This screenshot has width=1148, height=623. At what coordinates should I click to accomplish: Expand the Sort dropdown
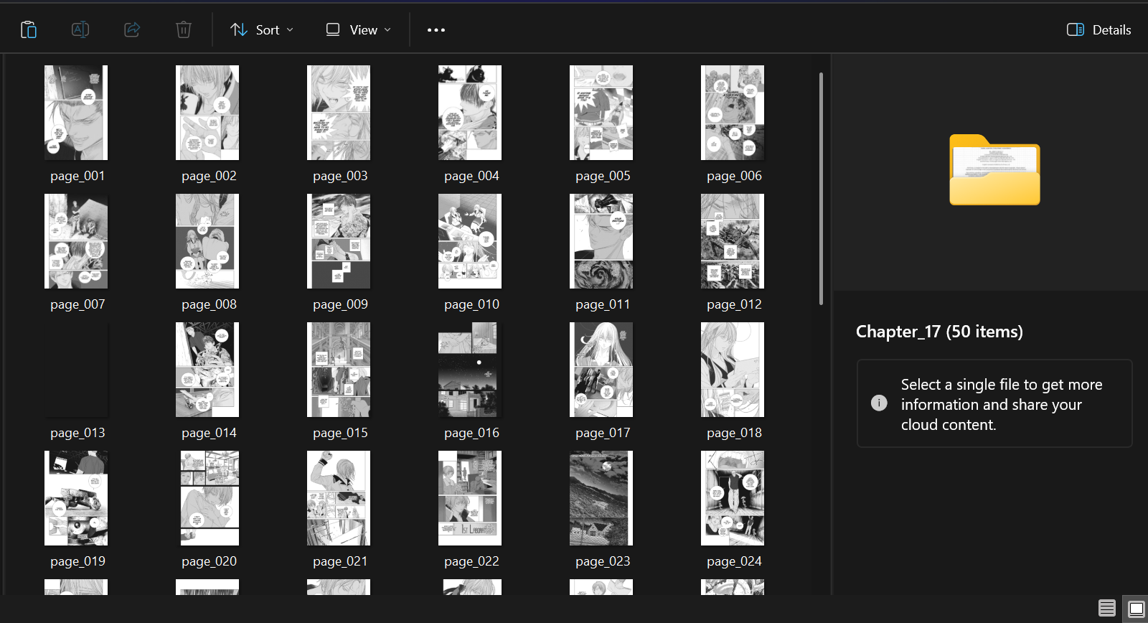262,29
